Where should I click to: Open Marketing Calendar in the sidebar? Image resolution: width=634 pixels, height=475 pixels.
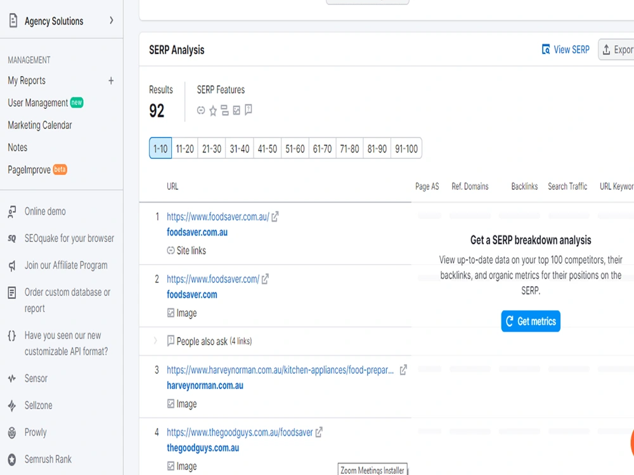[40, 125]
